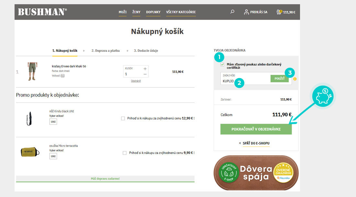This screenshot has width=356, height=197.
Task: Click the BUSHMAN logo
Action: pos(42,12)
